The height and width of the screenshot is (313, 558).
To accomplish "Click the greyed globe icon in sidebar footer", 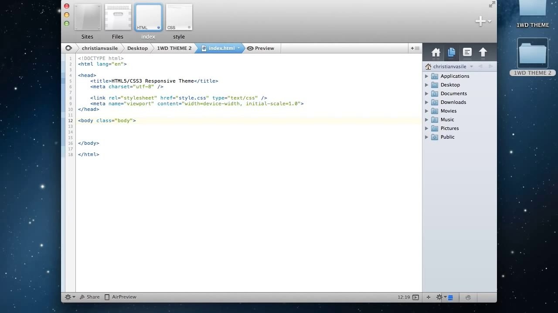I will pyautogui.click(x=468, y=297).
